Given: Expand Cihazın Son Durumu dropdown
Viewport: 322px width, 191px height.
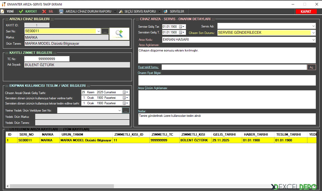Looking at the screenshot, I should (x=314, y=33).
